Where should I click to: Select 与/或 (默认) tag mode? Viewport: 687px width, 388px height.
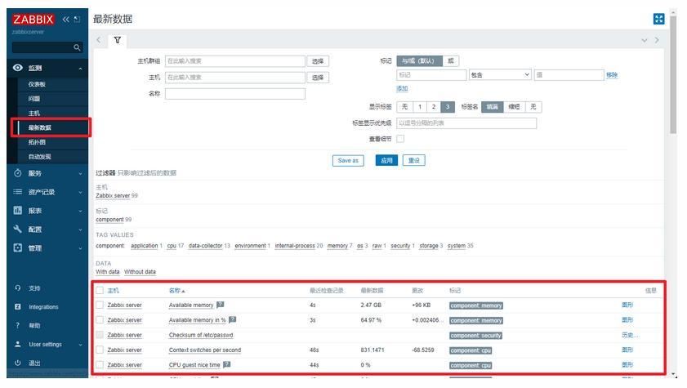[419, 61]
